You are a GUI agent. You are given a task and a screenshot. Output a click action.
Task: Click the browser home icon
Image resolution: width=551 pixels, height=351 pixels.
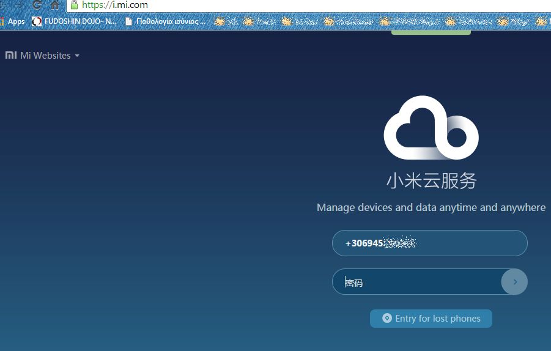[x=54, y=4]
